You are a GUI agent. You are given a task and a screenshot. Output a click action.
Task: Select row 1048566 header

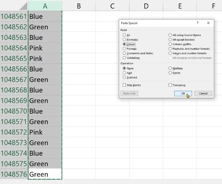(x=14, y=69)
